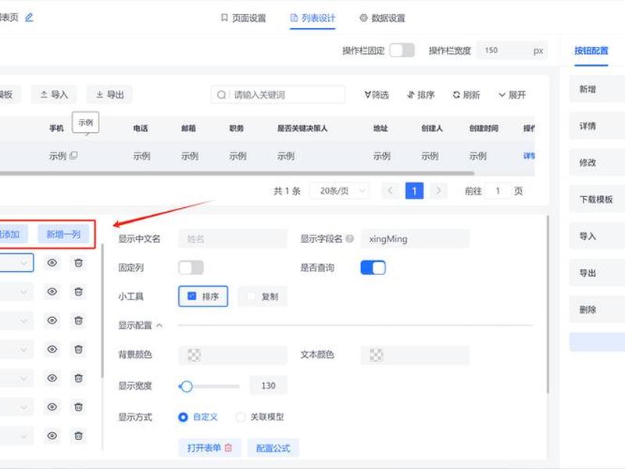Turn on the 固定列 switch

tap(191, 267)
